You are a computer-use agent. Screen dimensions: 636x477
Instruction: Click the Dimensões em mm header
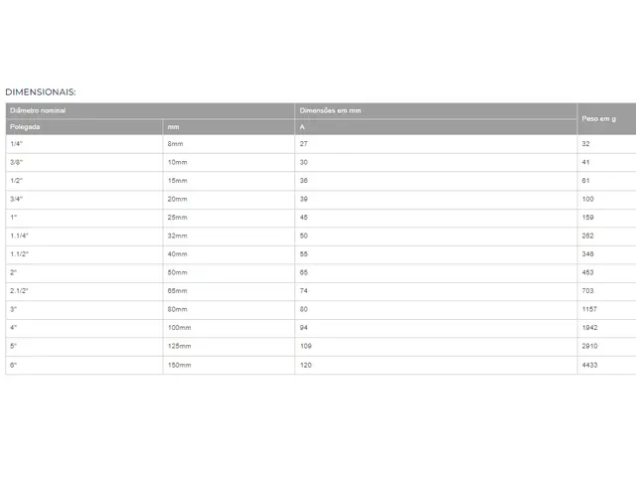(436, 110)
